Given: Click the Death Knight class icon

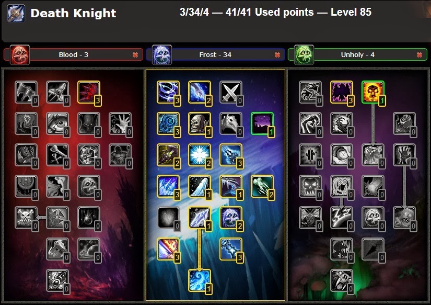Looking at the screenshot, I should 16,13.
